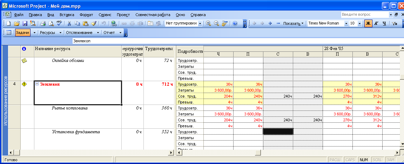404x164 pixels.
Task: Open file folder icon in toolbar
Action: [x=17, y=23]
